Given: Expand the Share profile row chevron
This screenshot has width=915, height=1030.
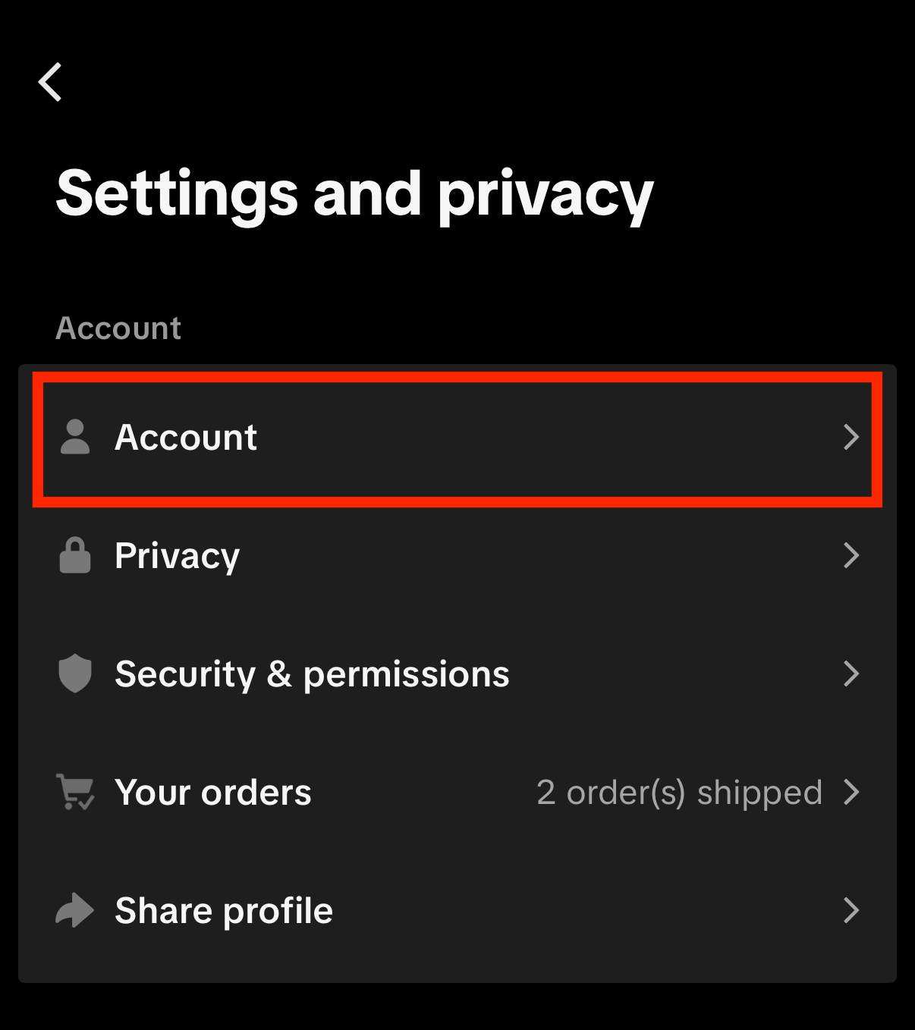Looking at the screenshot, I should [851, 910].
